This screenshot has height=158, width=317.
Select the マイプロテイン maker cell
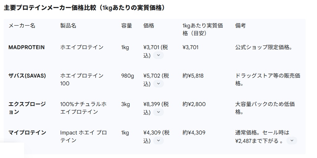click(27, 133)
